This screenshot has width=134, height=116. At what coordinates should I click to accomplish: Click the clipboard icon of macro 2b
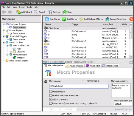(45, 44)
